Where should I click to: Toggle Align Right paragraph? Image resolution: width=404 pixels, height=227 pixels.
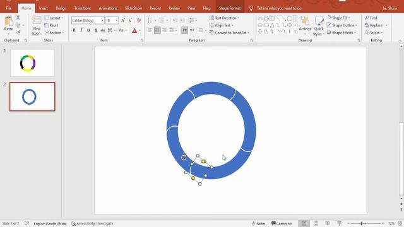click(164, 30)
